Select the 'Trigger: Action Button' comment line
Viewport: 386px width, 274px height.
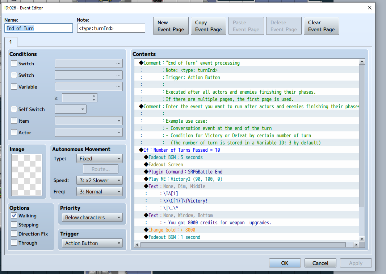click(x=247, y=77)
